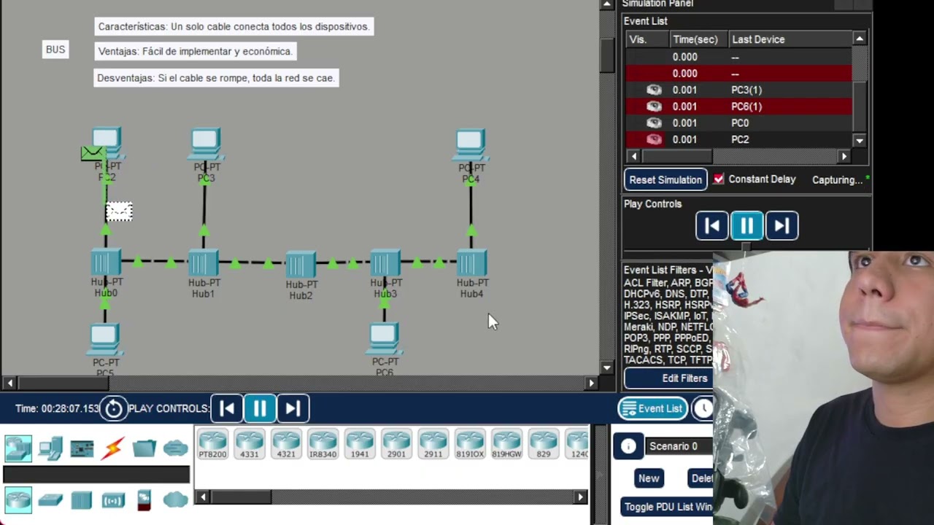This screenshot has height=525, width=934.
Task: Toggle visibility eye for PC0 event
Action: tap(654, 123)
